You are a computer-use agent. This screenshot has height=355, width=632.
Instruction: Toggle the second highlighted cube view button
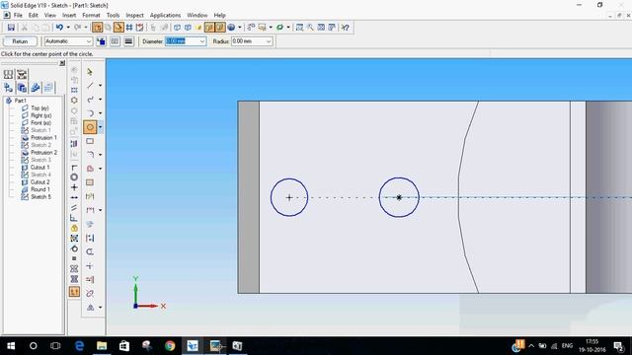click(x=219, y=28)
